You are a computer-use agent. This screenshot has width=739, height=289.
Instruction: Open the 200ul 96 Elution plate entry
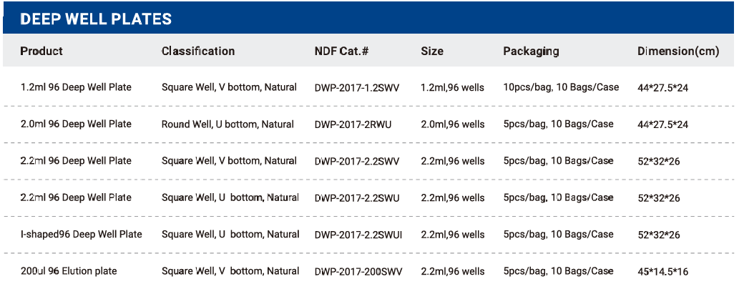pos(69,271)
